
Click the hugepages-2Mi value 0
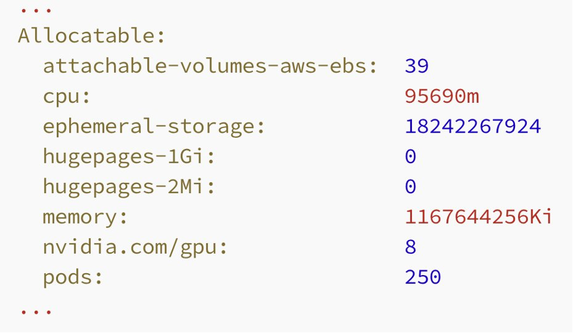(411, 187)
